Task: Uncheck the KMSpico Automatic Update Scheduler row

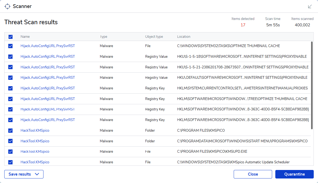Action: (10, 162)
